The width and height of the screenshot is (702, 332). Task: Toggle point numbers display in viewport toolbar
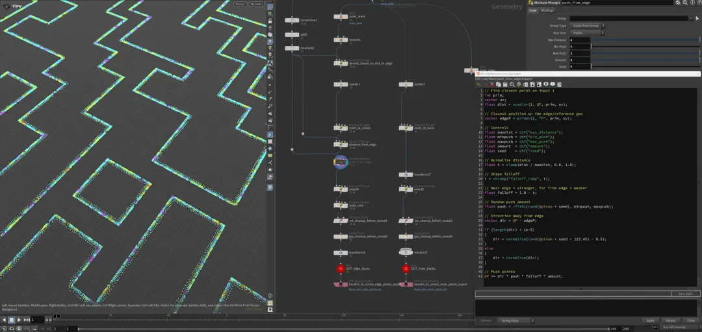tap(270, 106)
